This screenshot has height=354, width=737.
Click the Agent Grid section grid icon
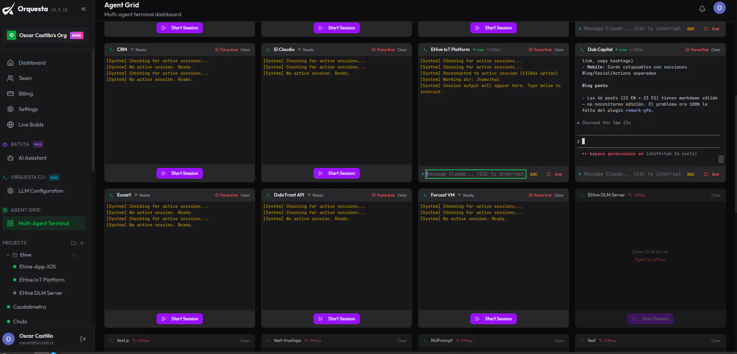(5, 210)
